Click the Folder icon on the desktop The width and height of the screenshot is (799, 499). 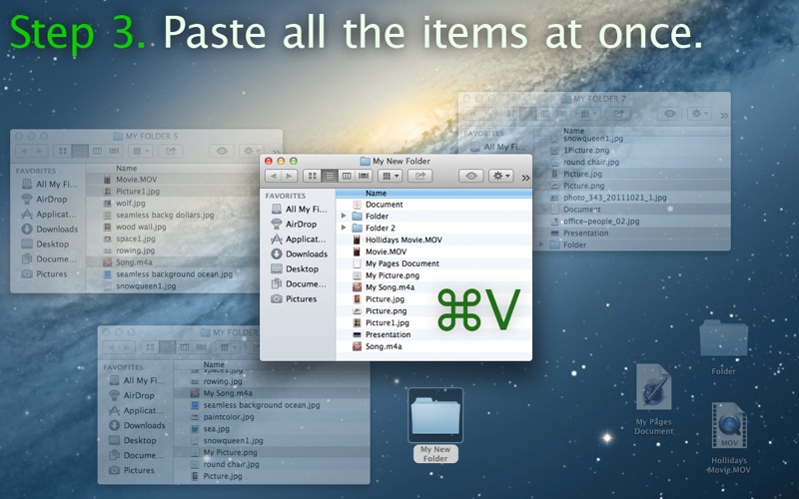point(723,338)
